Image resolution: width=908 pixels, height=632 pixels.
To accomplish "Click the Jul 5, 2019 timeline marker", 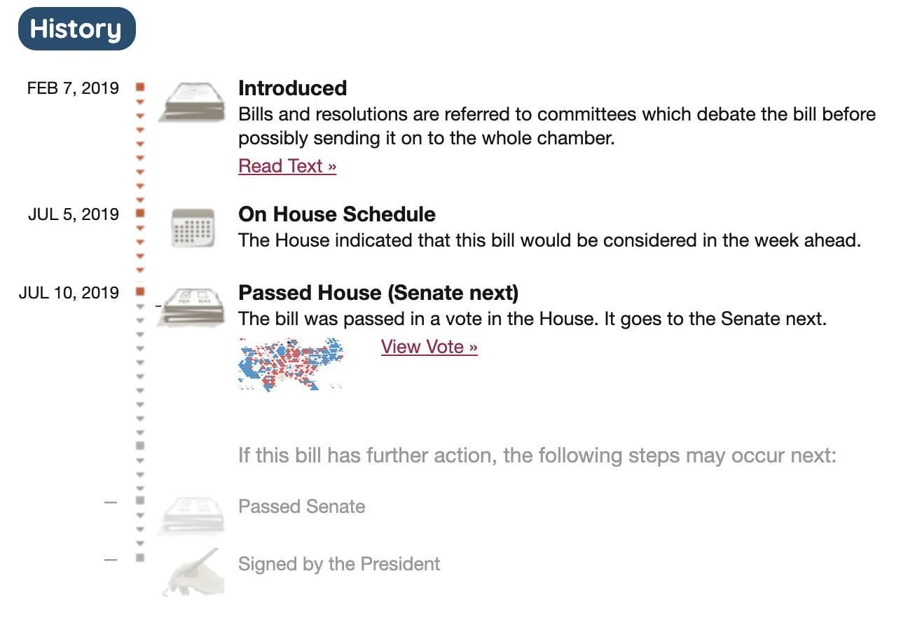I will [x=140, y=213].
